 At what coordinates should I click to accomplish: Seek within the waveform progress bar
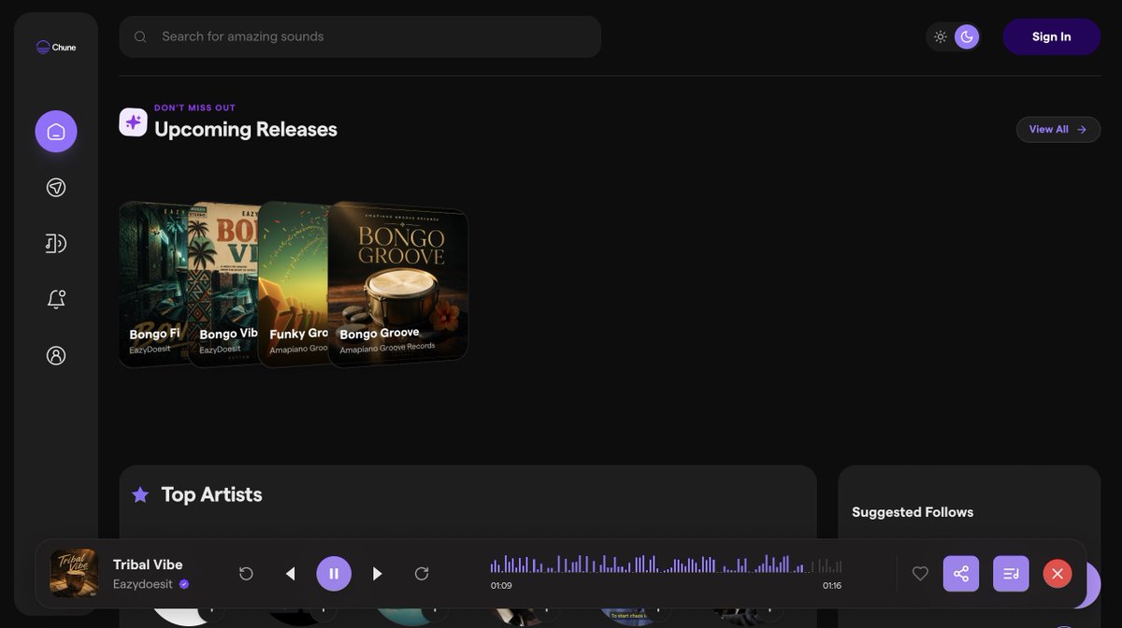point(666,564)
